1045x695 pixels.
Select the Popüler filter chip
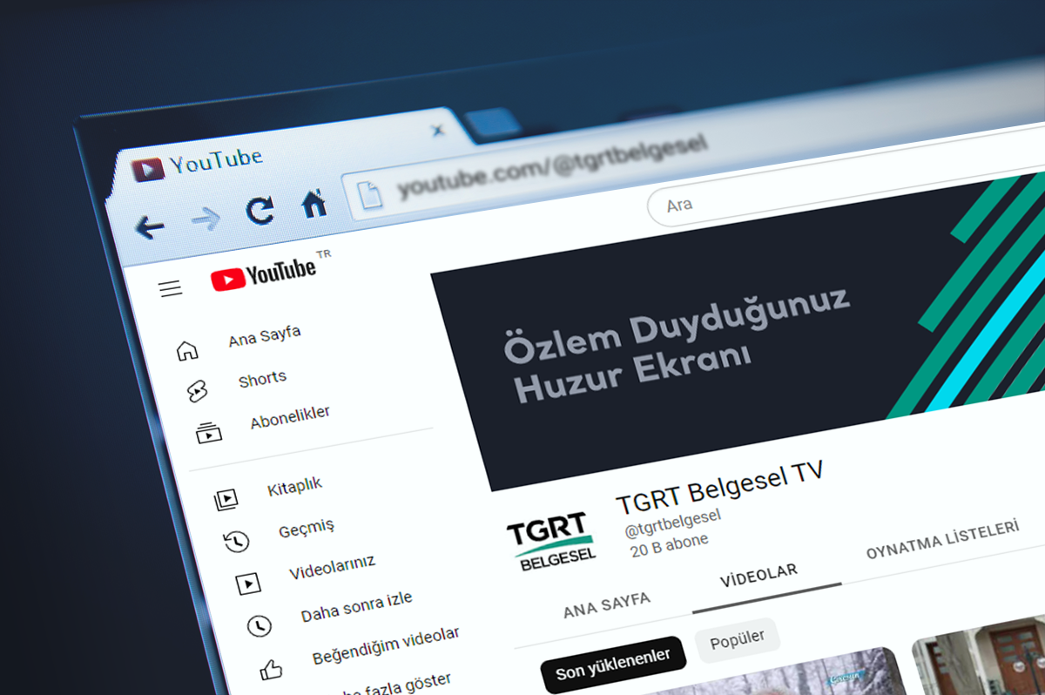pos(738,639)
